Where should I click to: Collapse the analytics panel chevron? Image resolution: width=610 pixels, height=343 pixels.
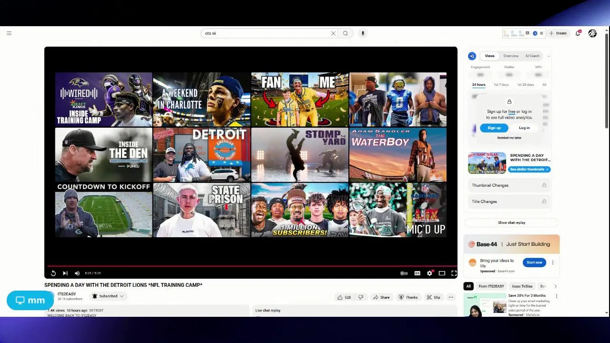[548, 56]
